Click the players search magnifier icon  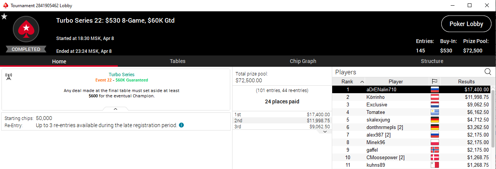[488, 72]
